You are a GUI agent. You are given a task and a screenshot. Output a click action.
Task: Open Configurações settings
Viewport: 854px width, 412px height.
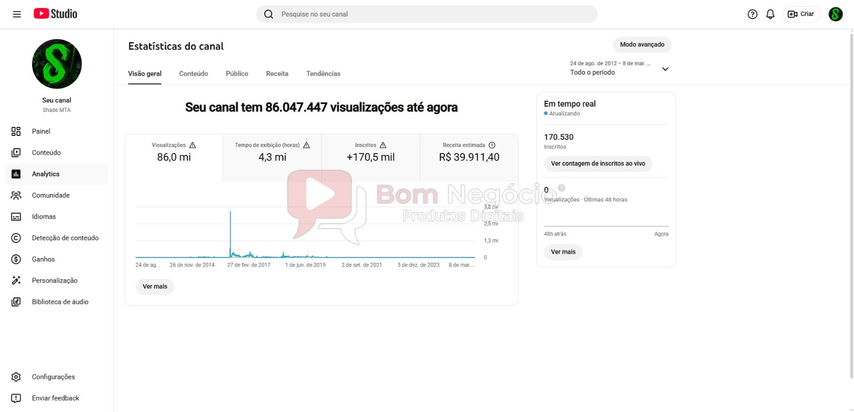click(x=53, y=377)
